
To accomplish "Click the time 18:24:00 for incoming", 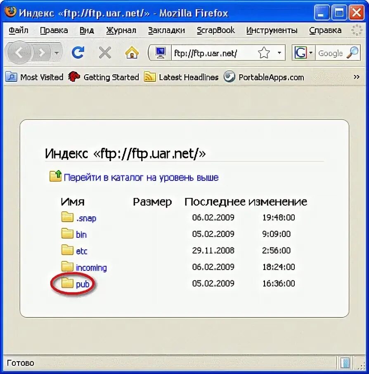I will pos(279,267).
